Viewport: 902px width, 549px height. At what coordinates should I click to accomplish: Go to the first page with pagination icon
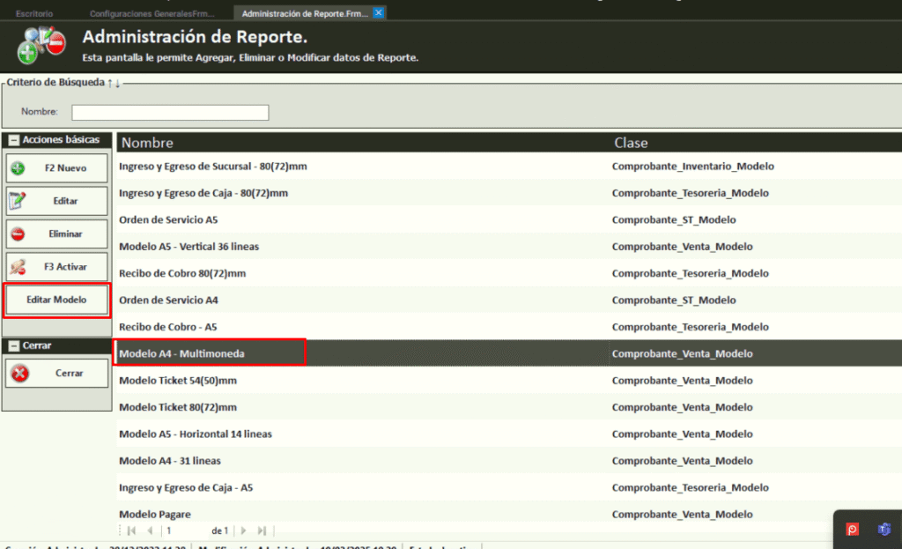[x=132, y=530]
